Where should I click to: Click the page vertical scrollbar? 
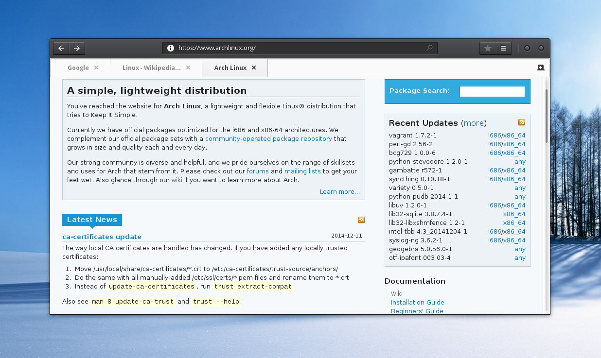tap(547, 116)
